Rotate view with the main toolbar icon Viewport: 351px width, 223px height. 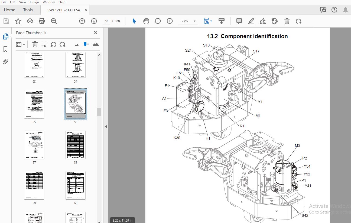299,21
